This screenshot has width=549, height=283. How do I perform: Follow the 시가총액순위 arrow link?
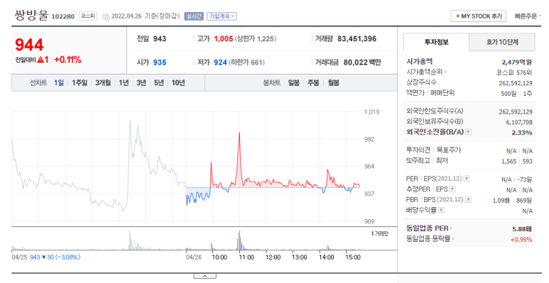[426, 72]
